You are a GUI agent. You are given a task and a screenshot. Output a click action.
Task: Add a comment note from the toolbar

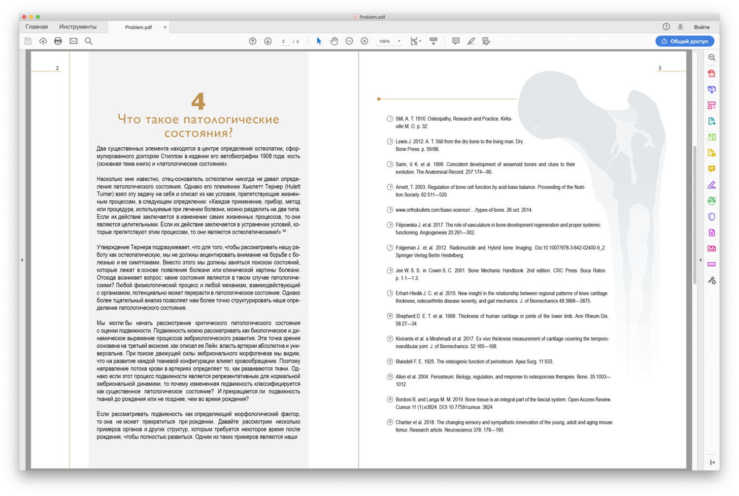[456, 41]
